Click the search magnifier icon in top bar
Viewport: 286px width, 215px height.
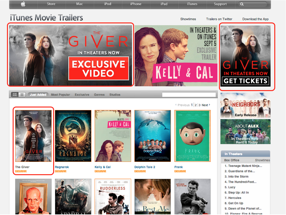click(x=242, y=4)
